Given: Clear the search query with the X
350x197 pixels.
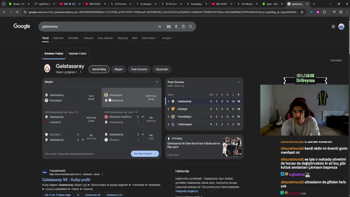Looking at the screenshot, I should (160, 27).
